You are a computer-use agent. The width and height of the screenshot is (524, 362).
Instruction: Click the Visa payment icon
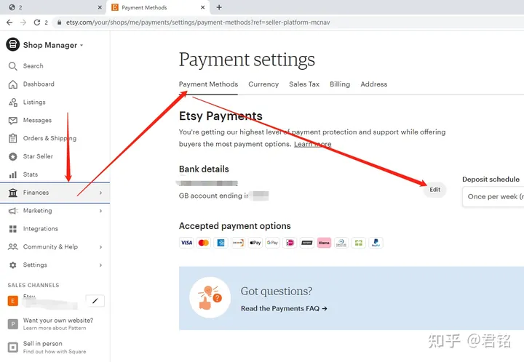click(186, 243)
